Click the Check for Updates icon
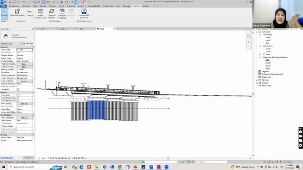The height and width of the screenshot is (170, 303). (52, 11)
